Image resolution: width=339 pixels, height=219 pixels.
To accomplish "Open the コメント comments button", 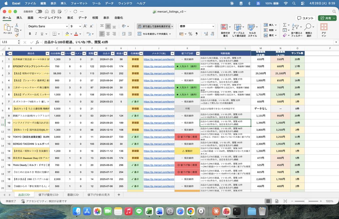I will pos(305,18).
